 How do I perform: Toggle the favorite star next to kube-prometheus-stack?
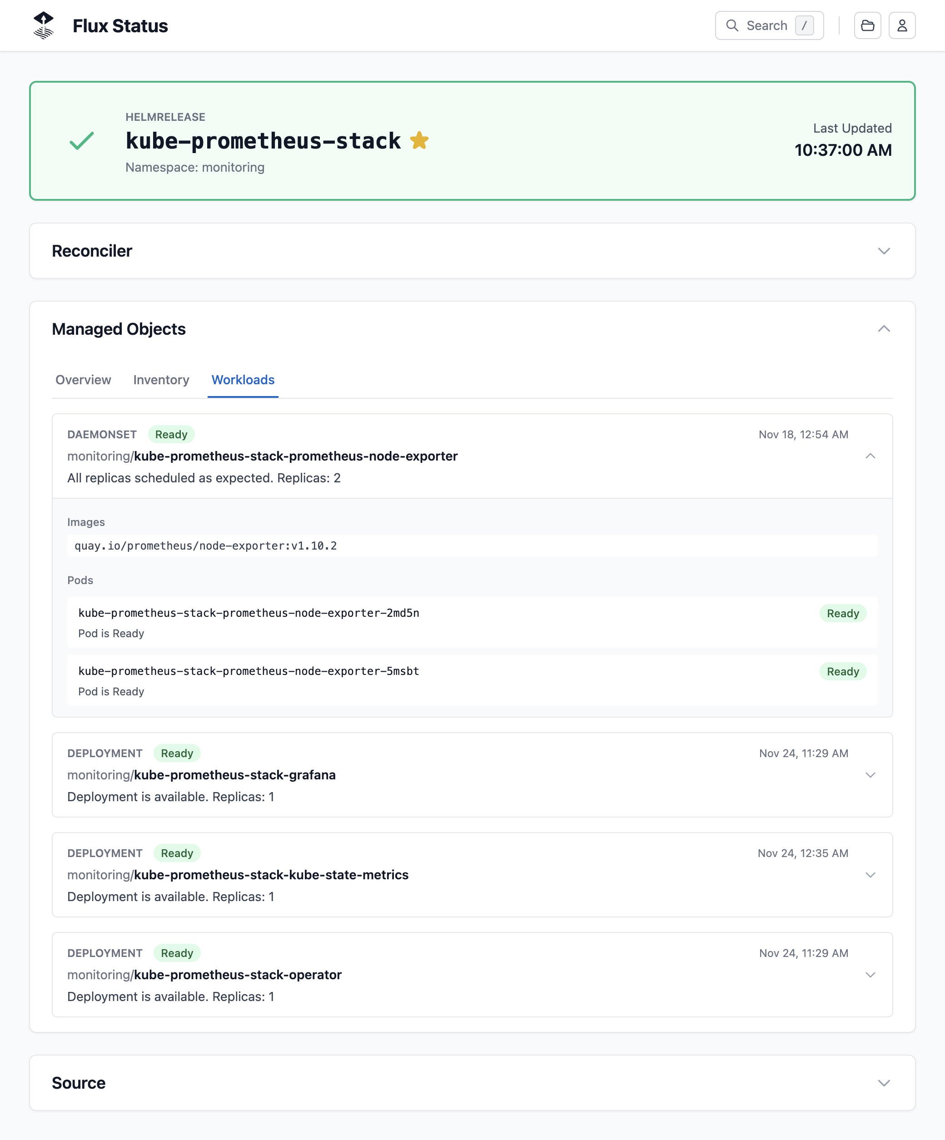tap(419, 141)
